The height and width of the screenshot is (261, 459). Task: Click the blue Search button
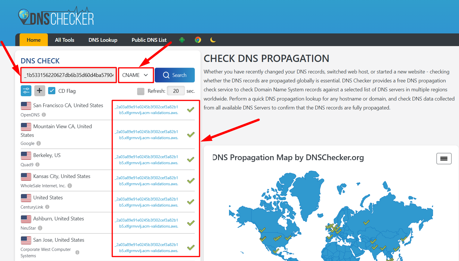point(175,75)
